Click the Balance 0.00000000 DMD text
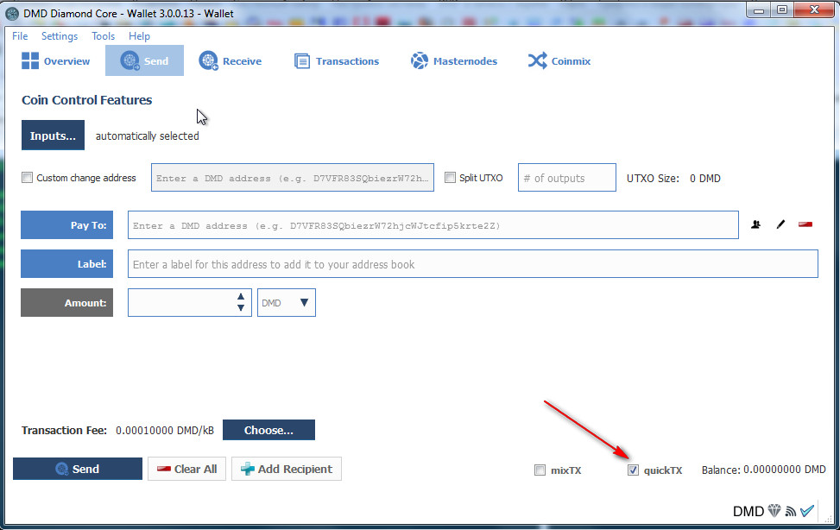This screenshot has height=530, width=840. tap(764, 470)
